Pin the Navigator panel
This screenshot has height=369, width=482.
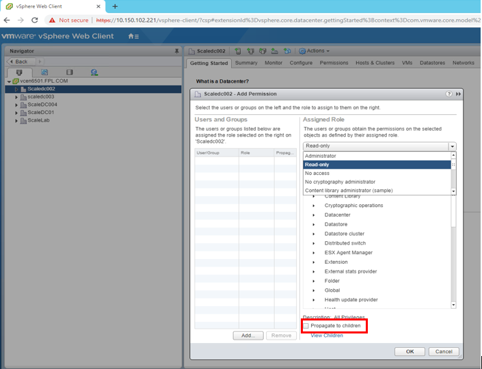tap(176, 51)
